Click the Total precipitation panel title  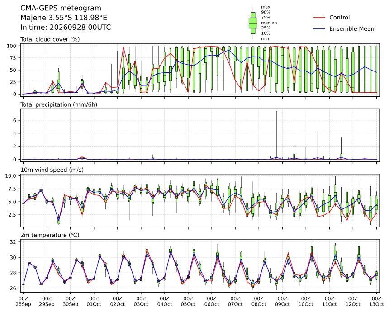(59, 104)
